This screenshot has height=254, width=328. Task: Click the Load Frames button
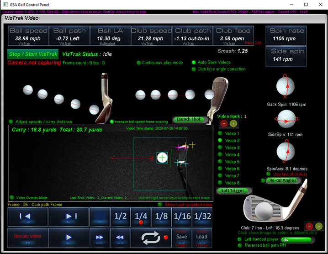[x=202, y=238]
